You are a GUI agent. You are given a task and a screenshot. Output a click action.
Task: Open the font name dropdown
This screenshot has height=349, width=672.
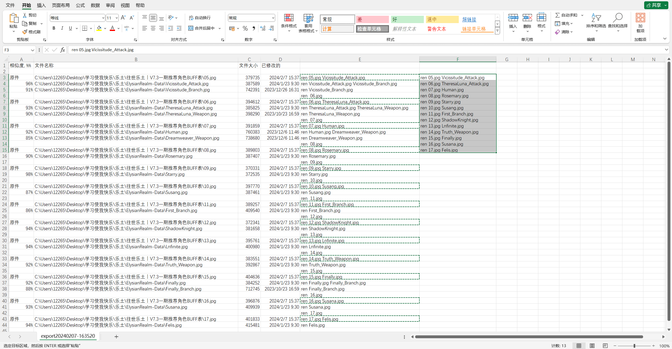[103, 18]
